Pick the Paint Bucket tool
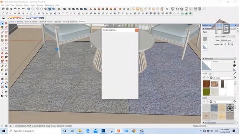The width and height of the screenshot is (239, 134). 2,27
